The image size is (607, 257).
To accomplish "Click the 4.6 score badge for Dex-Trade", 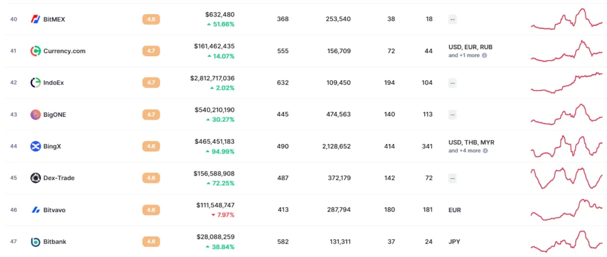I will click(151, 178).
